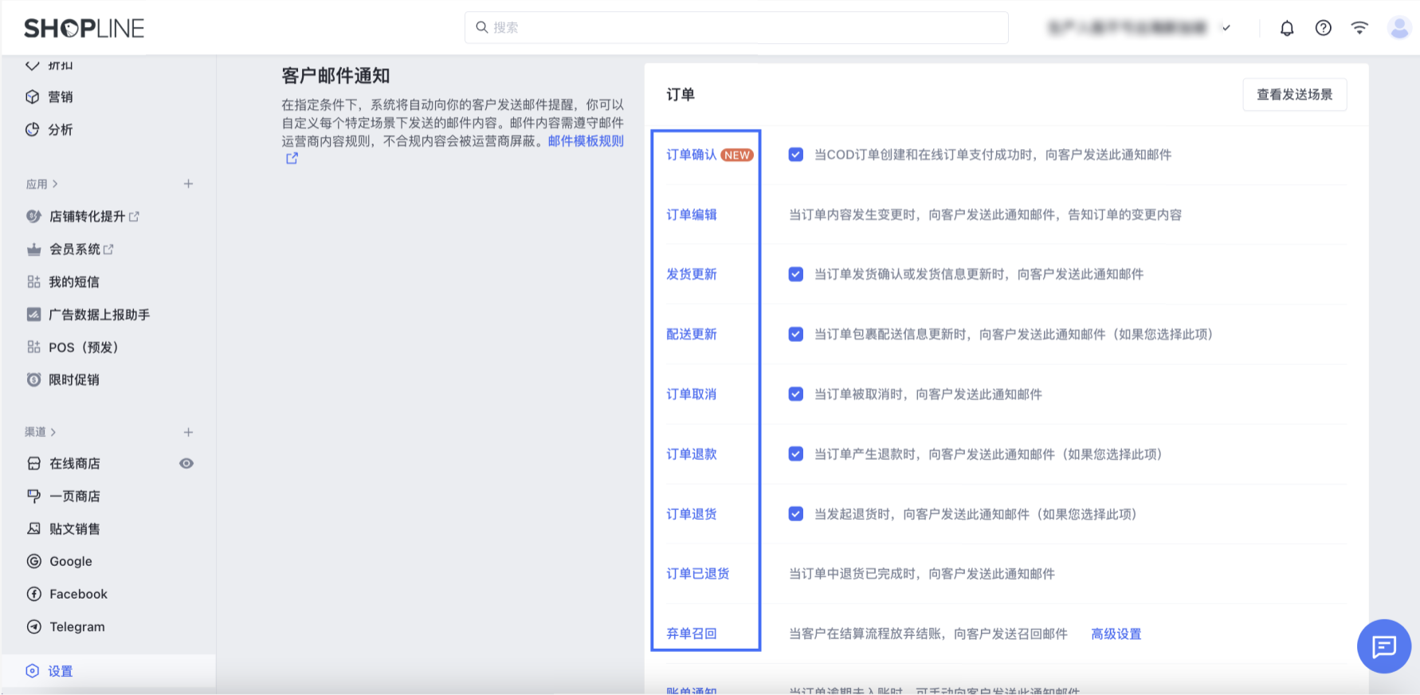1420x695 pixels.
Task: Expand the store name dropdown in header
Action: point(1226,28)
